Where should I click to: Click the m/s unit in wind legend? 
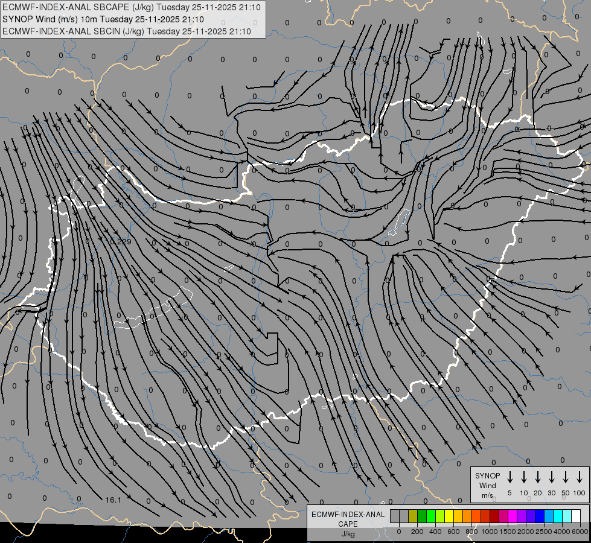pyautogui.click(x=487, y=495)
